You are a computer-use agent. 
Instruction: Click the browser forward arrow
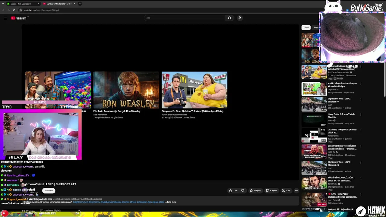coord(8,10)
